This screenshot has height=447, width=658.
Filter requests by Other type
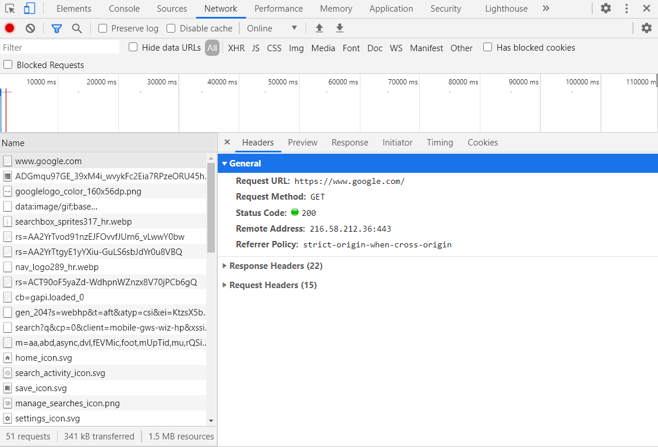click(461, 48)
